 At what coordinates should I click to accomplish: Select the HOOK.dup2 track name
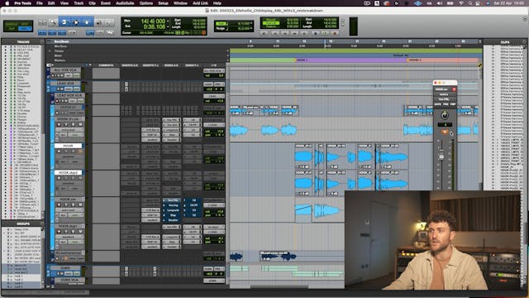(x=68, y=173)
